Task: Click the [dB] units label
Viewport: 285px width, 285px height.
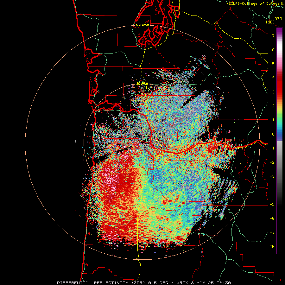Action: [270, 22]
